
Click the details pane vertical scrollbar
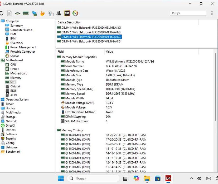pos(215,87)
